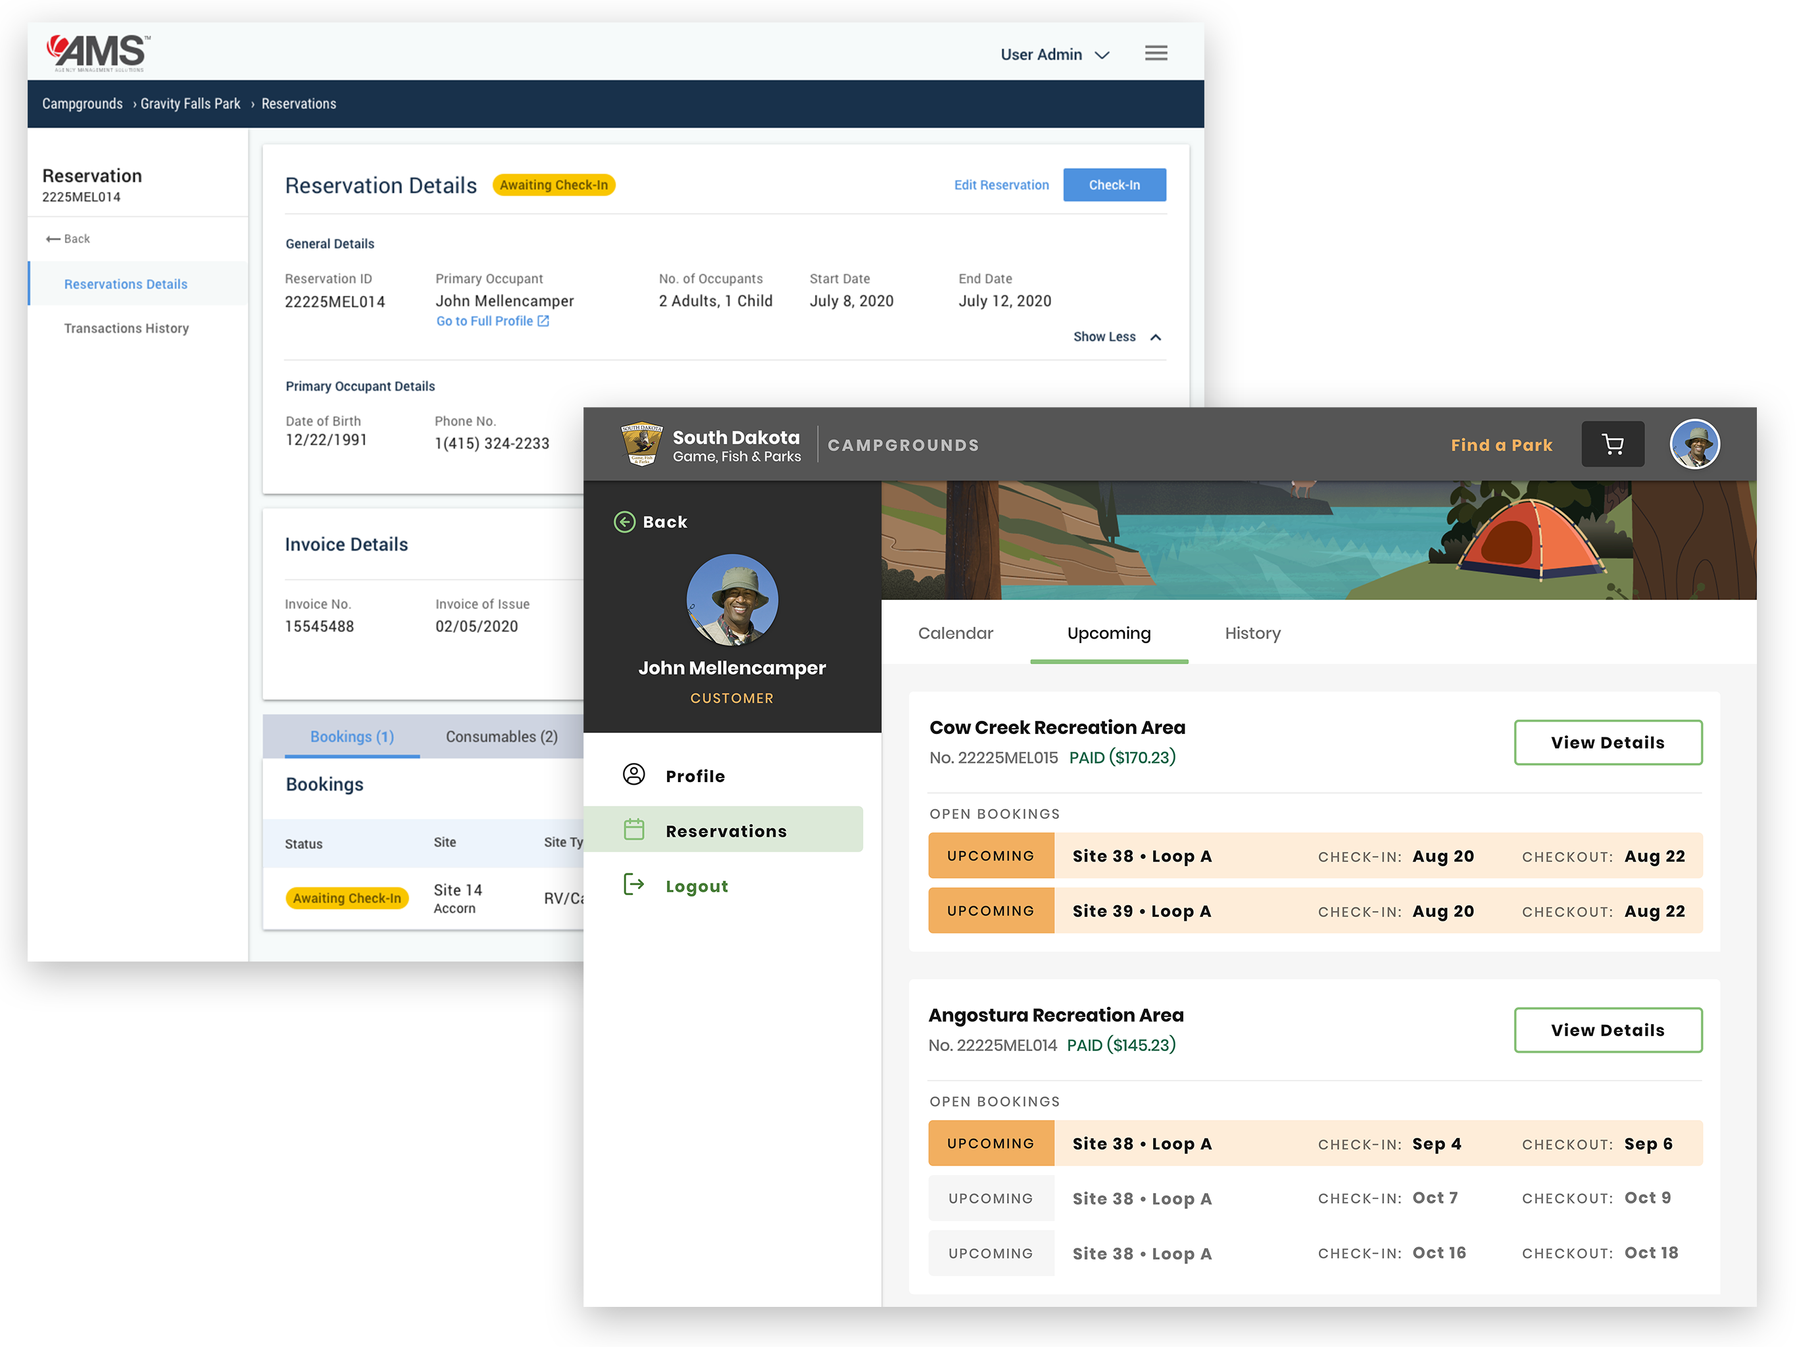Click reservation ID 22225MEL014 under General Details
The height and width of the screenshot is (1347, 1797).
coord(335,303)
